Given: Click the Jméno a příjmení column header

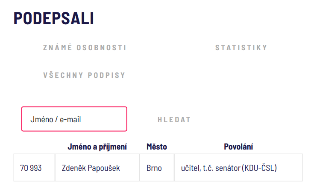Looking at the screenshot, I should (x=97, y=147).
